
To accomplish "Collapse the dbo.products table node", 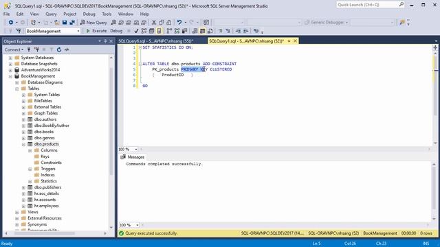I will pos(23,144).
